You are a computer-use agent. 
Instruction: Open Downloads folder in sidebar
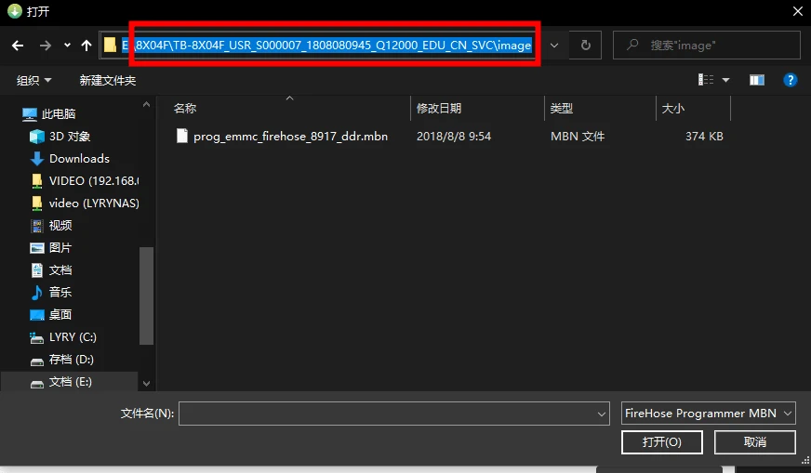pos(79,159)
